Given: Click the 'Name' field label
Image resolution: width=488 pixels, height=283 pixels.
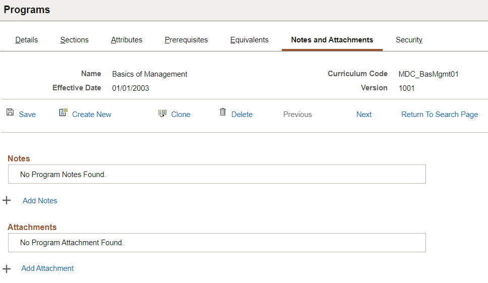Looking at the screenshot, I should pos(91,74).
